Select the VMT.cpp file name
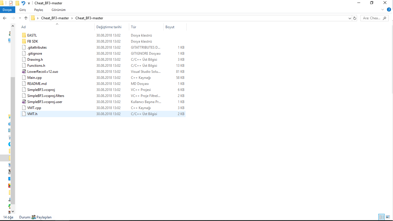Image resolution: width=393 pixels, height=221 pixels. [34, 108]
